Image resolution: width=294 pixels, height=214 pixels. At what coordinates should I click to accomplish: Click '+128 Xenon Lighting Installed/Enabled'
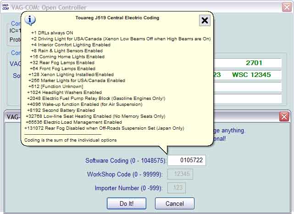pyautogui.click(x=71, y=75)
